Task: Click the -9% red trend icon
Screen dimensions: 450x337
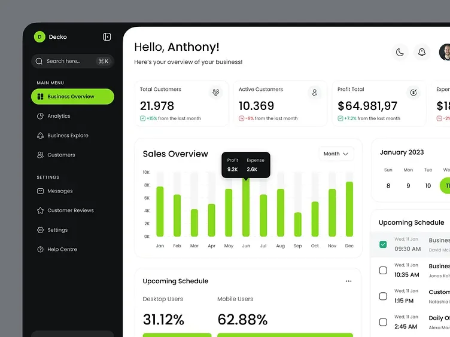Action: click(241, 118)
